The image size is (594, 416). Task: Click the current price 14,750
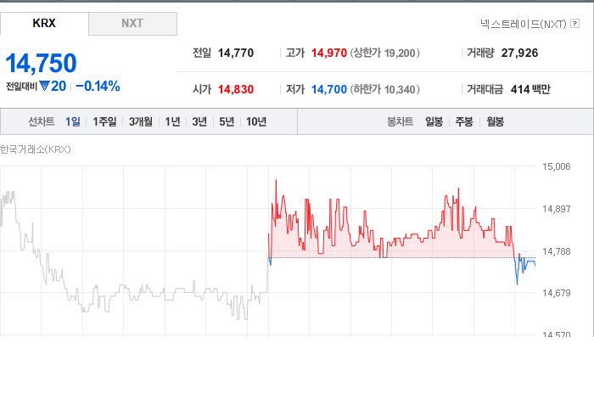[x=41, y=63]
